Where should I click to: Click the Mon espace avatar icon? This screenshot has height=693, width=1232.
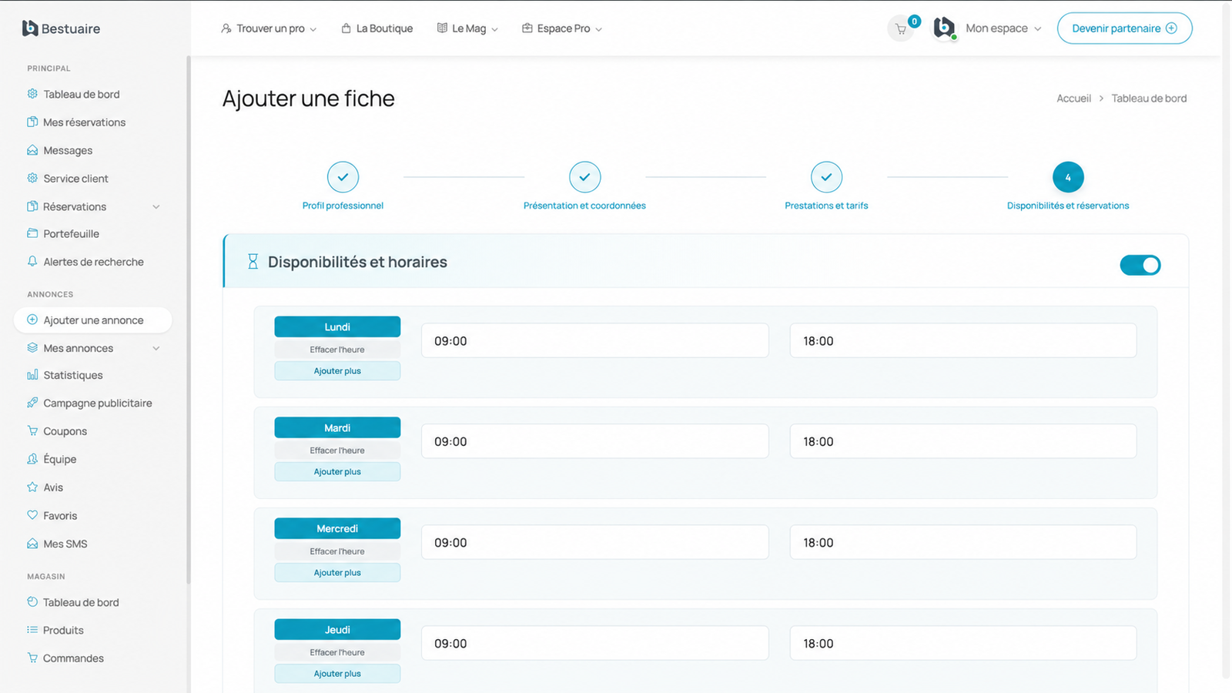(944, 28)
